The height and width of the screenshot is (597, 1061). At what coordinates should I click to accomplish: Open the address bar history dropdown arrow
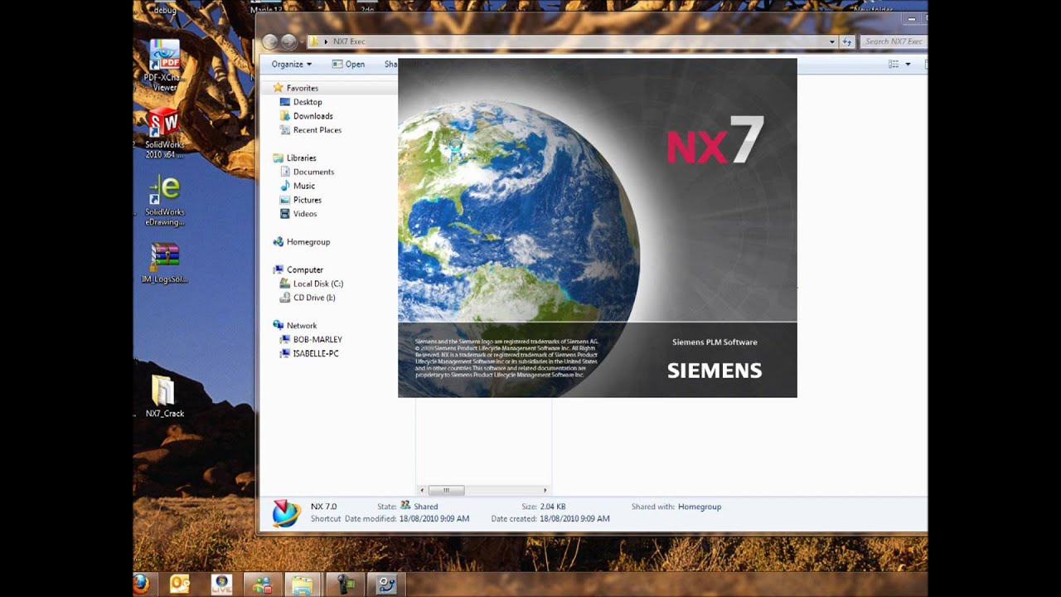[x=832, y=41]
